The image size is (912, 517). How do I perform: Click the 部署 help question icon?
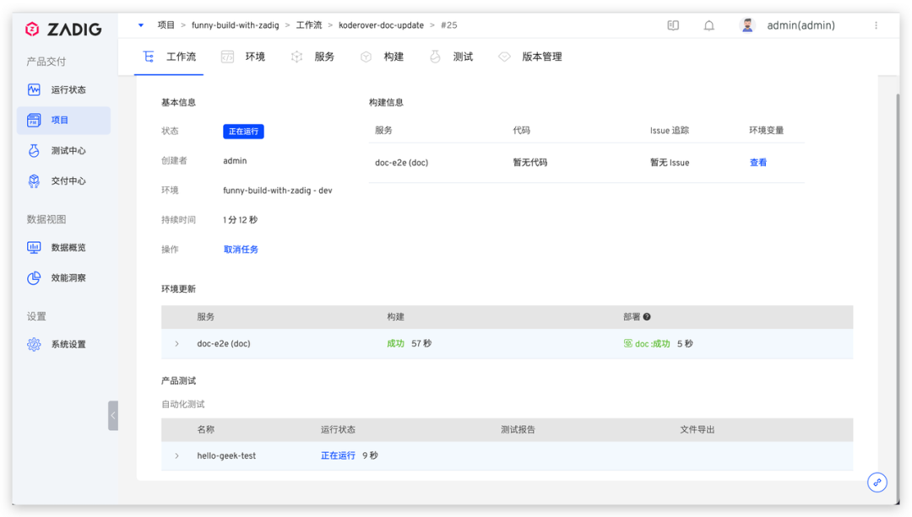click(647, 316)
